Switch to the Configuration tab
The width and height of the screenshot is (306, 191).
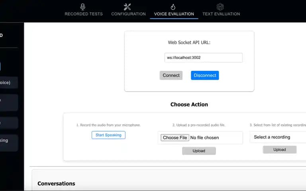point(128,14)
